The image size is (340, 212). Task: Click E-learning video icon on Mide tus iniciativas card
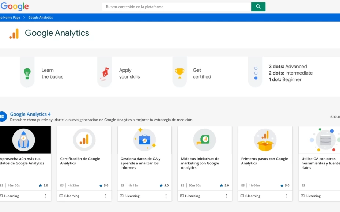182,196
